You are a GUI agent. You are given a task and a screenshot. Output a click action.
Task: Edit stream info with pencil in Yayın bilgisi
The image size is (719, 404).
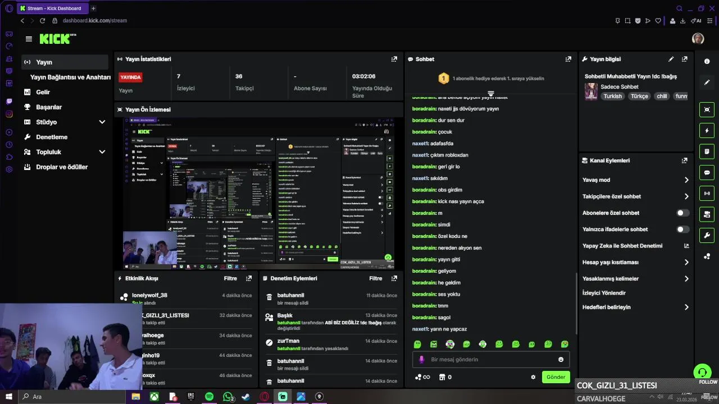pos(671,59)
